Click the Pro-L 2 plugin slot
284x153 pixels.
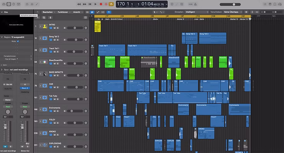25,88
